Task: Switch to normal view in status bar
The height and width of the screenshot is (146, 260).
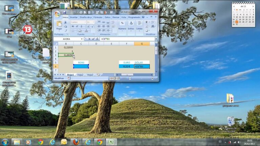Action: coord(111,78)
